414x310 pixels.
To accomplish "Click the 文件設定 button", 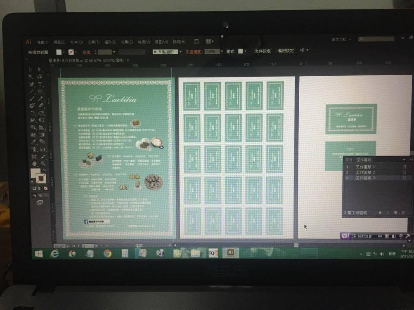I will point(263,51).
